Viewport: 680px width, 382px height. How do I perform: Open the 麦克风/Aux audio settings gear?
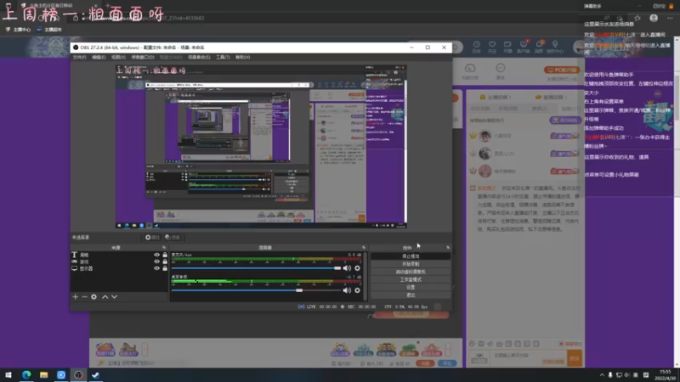click(357, 268)
